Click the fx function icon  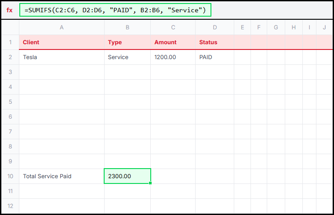(x=10, y=10)
